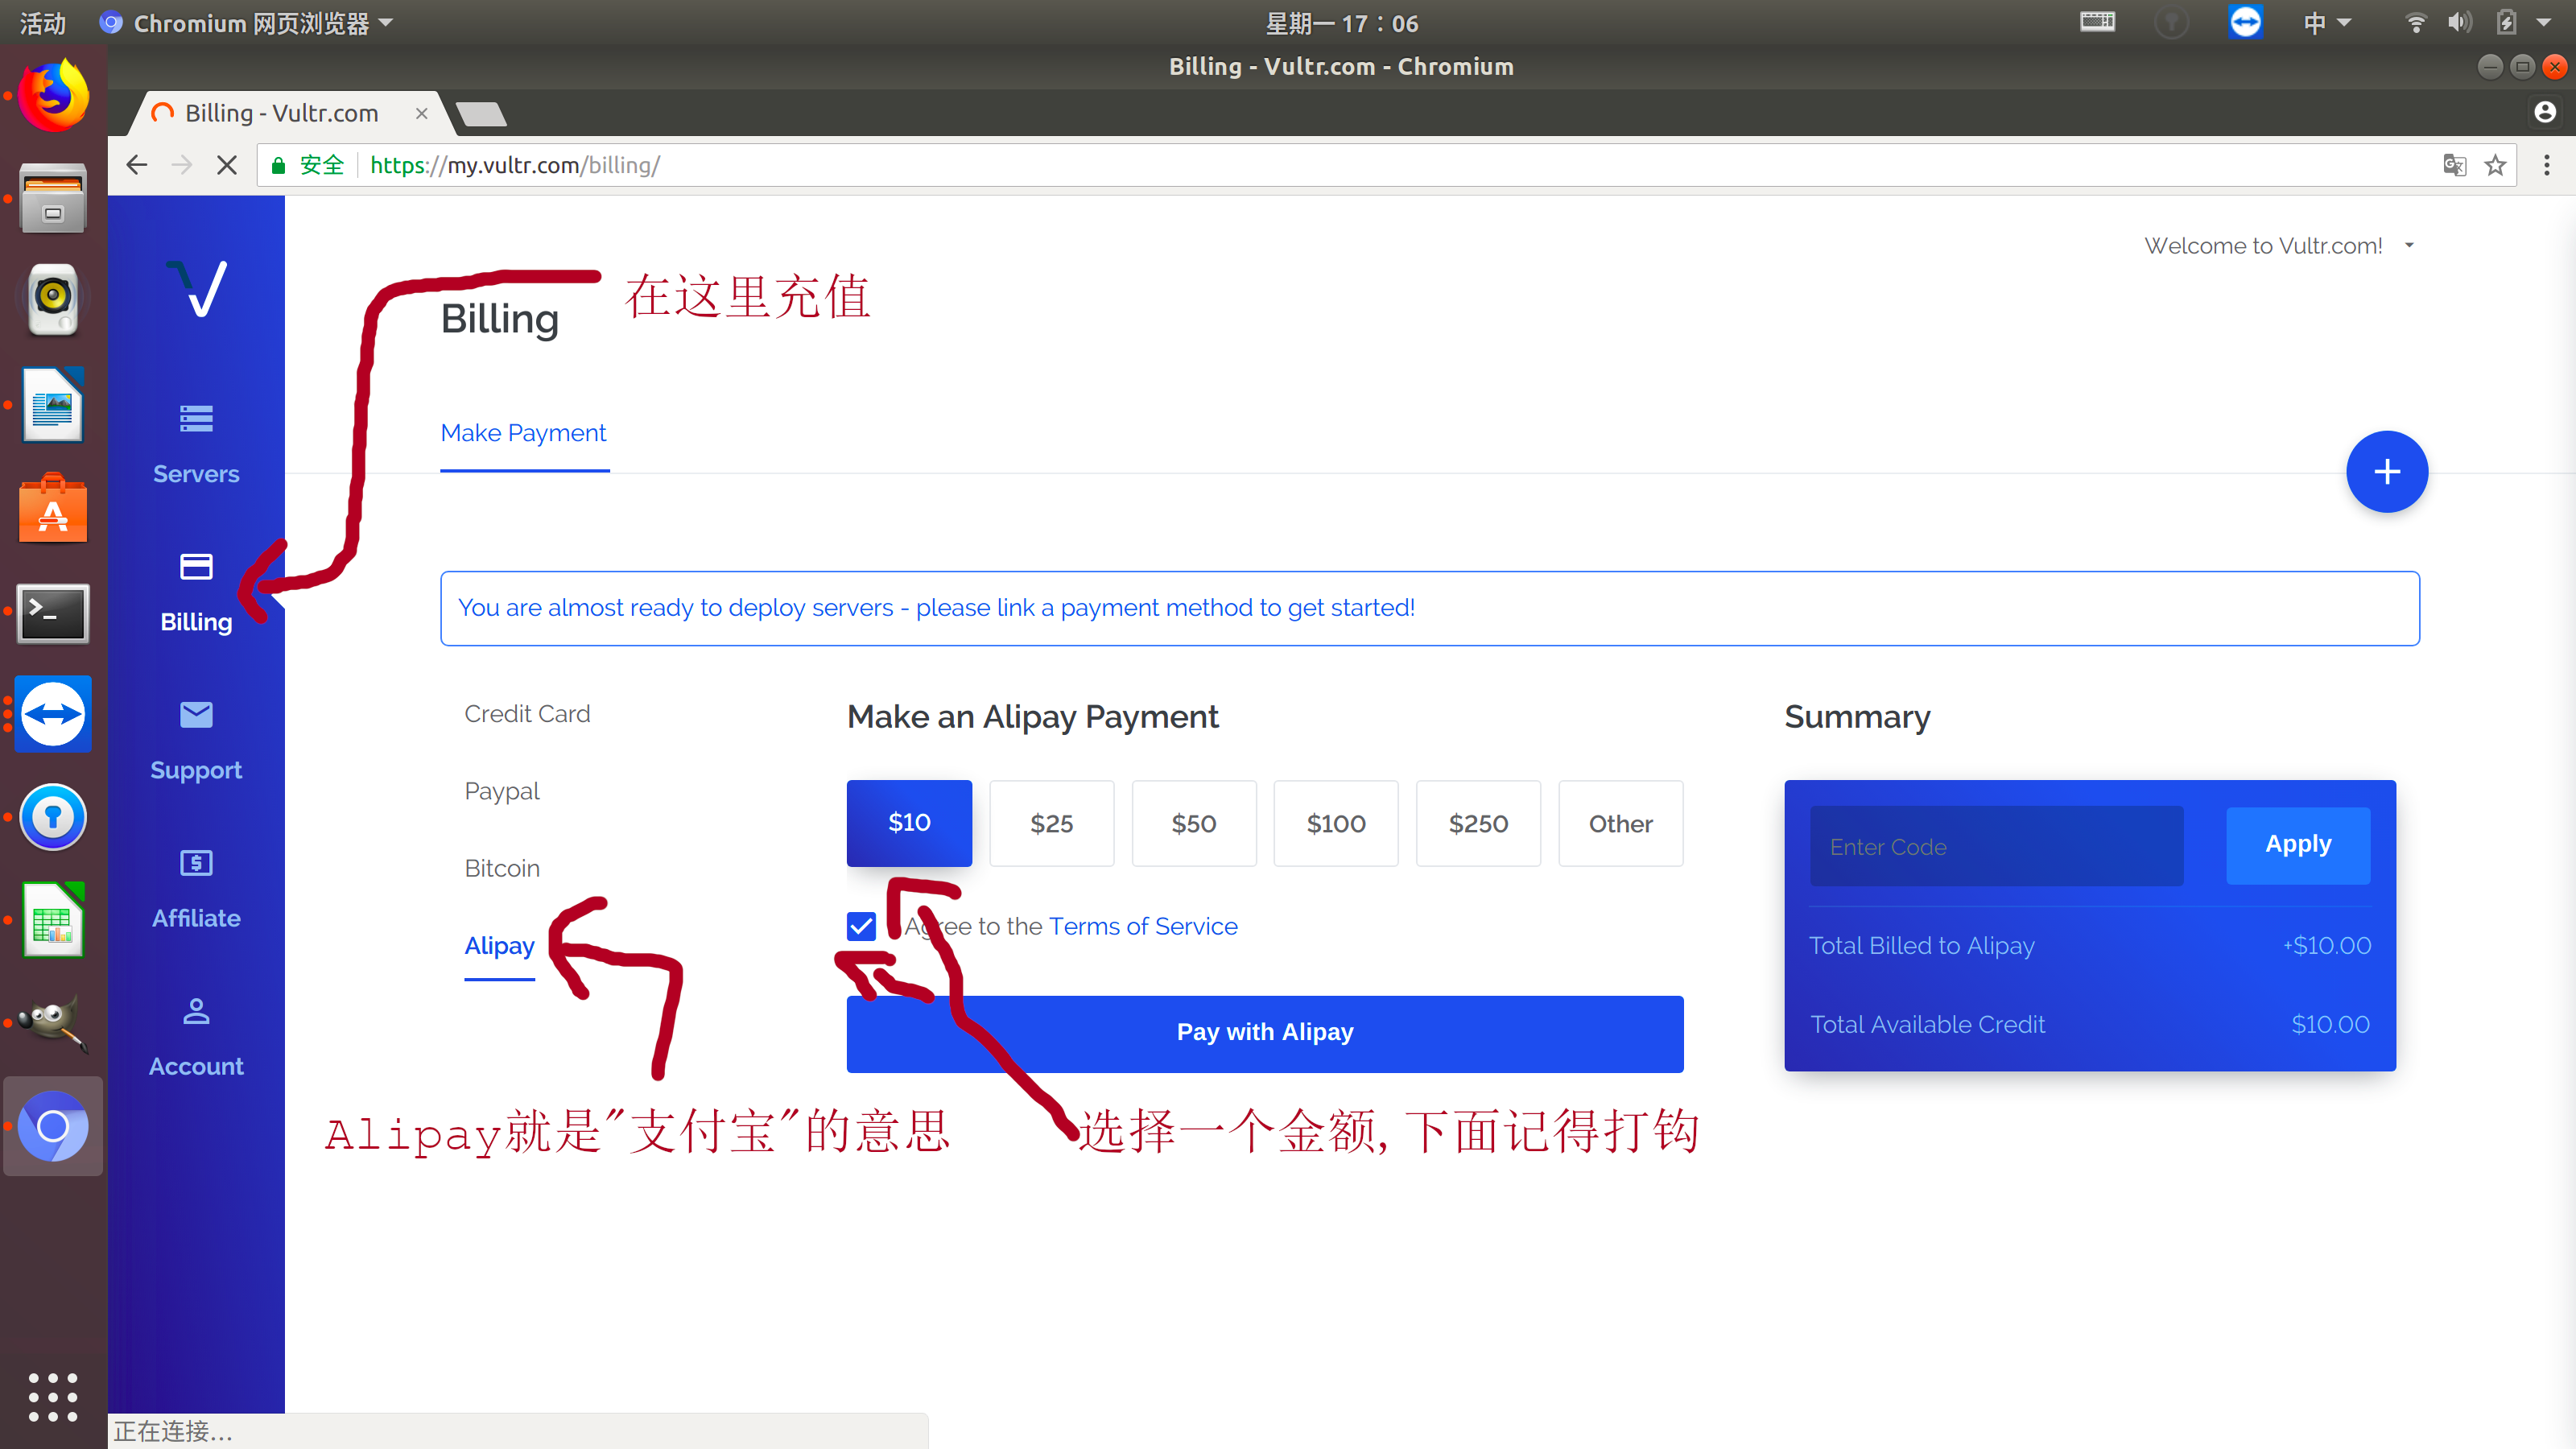Click Chromium icon in the dock
Screen dimensions: 2576x1449
53,1126
